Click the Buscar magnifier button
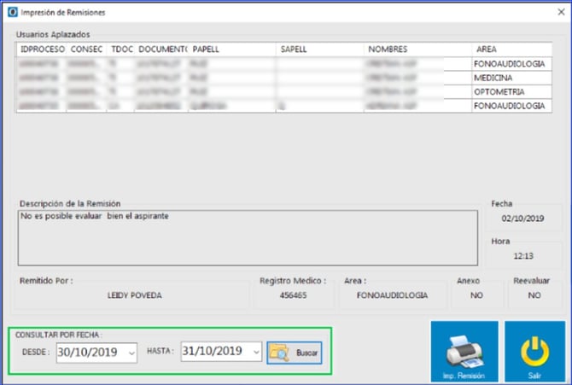This screenshot has height=385, width=572. (295, 352)
